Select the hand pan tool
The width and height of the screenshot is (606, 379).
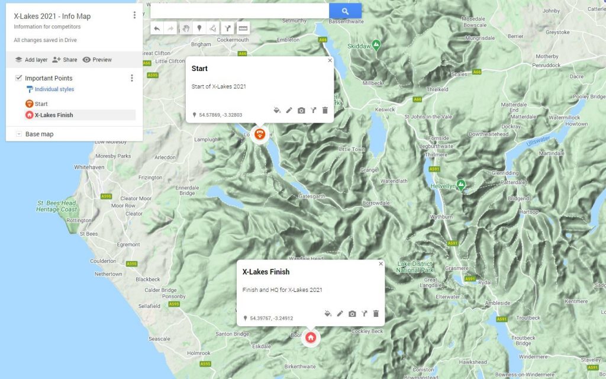[x=185, y=28]
